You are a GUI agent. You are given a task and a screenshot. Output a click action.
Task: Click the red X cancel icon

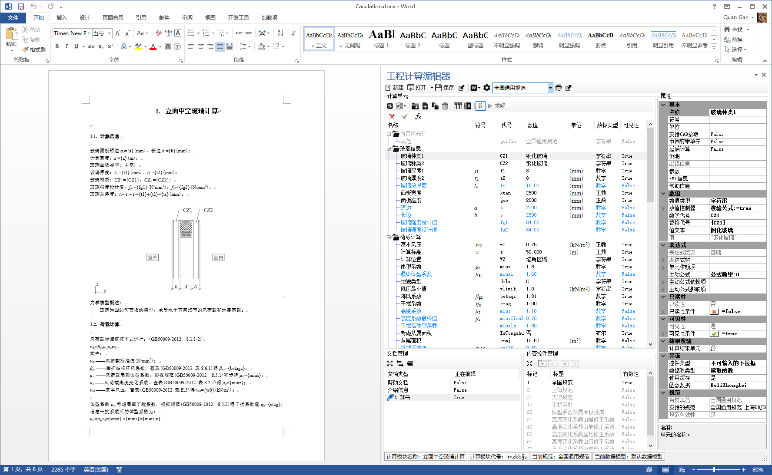tap(392, 116)
